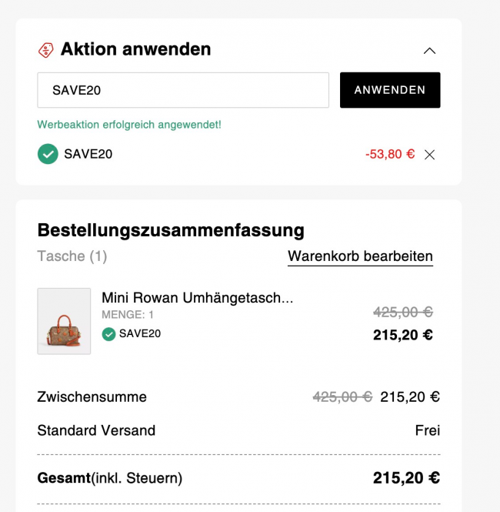Click the green SAVE20 applied checkmark
Image resolution: width=500 pixels, height=512 pixels.
(48, 154)
